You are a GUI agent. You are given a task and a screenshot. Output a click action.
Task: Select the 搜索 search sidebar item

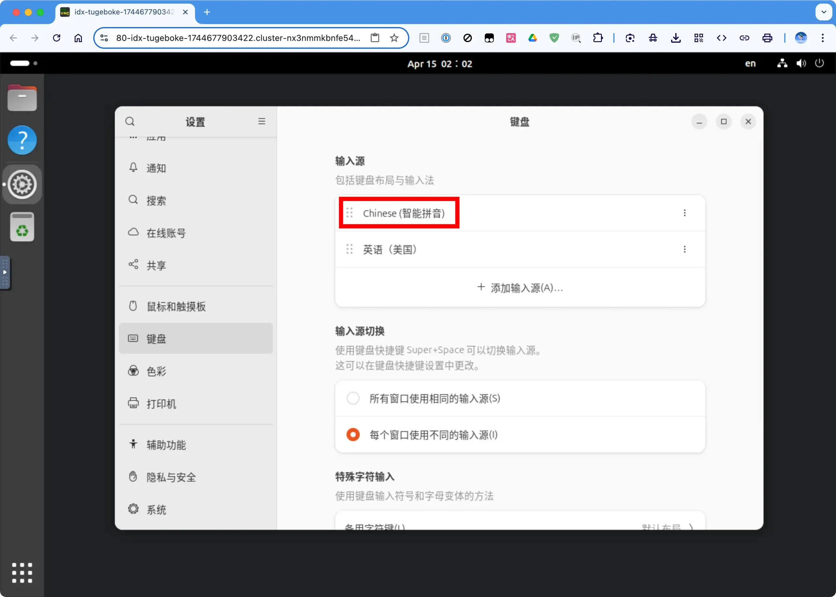196,200
